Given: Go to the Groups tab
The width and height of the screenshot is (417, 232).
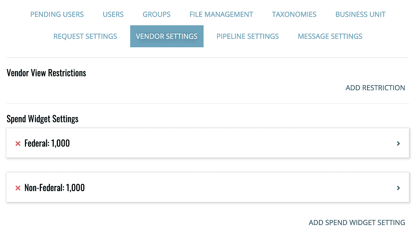Looking at the screenshot, I should (157, 15).
